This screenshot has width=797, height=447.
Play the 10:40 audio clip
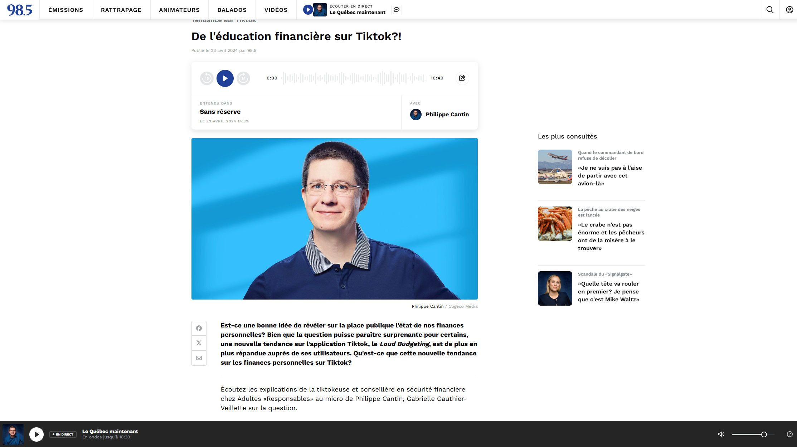225,78
